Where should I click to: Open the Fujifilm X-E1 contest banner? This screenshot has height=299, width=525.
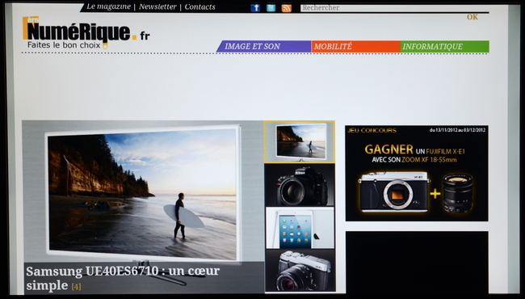(417, 173)
